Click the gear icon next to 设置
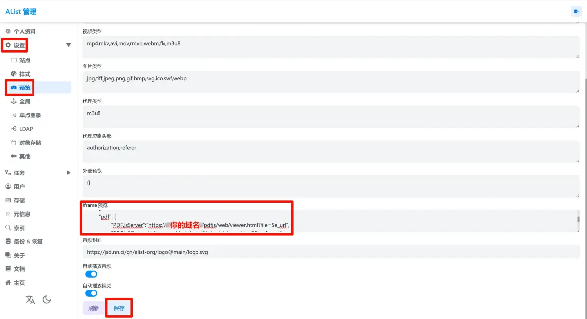 [8, 45]
